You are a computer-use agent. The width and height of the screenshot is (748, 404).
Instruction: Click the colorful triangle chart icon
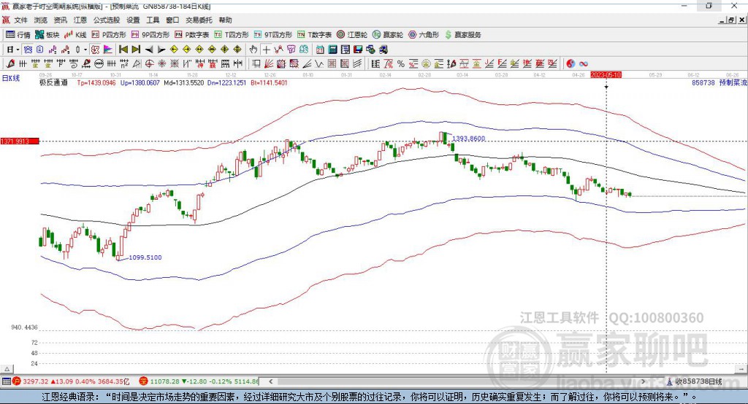(x=108, y=50)
